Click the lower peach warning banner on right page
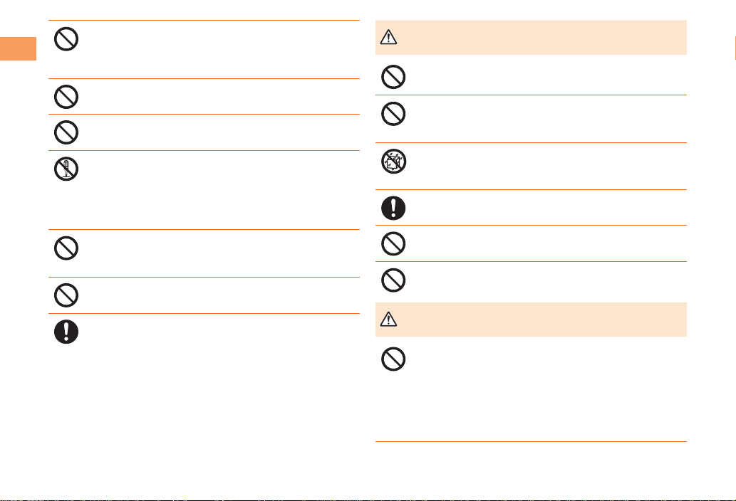Image resolution: width=736 pixels, height=501 pixels. click(531, 320)
